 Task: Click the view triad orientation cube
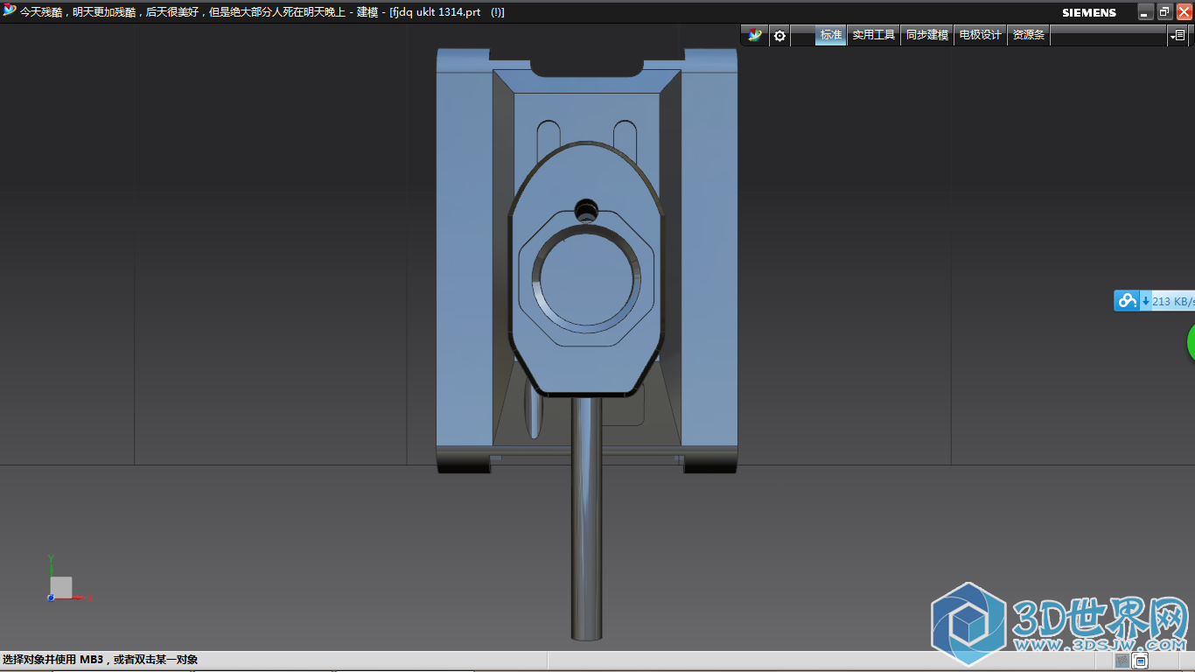point(61,587)
